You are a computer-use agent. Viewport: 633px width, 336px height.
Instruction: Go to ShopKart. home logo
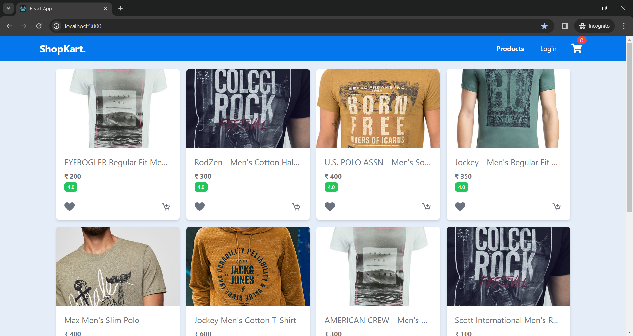[x=63, y=49]
